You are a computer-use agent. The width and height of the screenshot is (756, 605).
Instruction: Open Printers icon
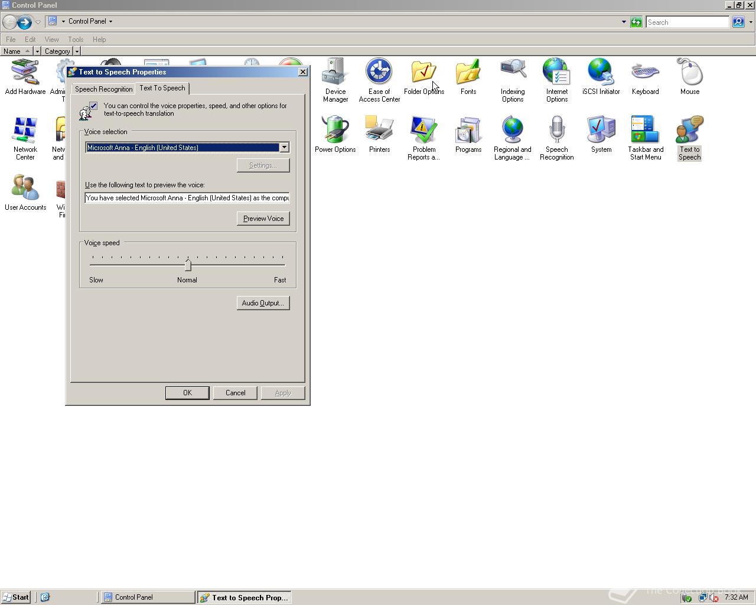tap(379, 135)
